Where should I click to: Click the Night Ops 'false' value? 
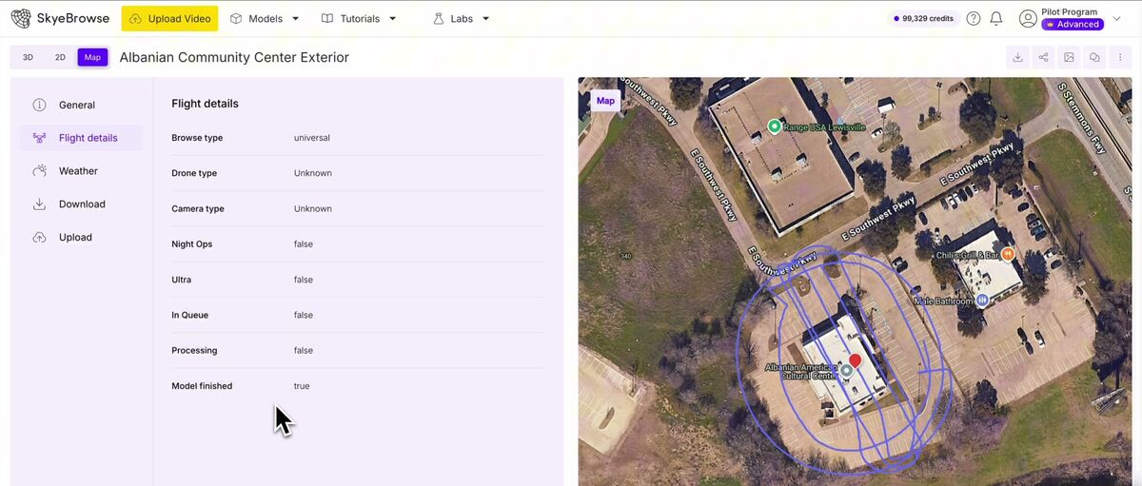tap(304, 244)
